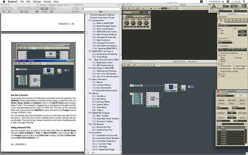Click the Randomize button
This screenshot has width=248, height=155.
click(x=221, y=113)
